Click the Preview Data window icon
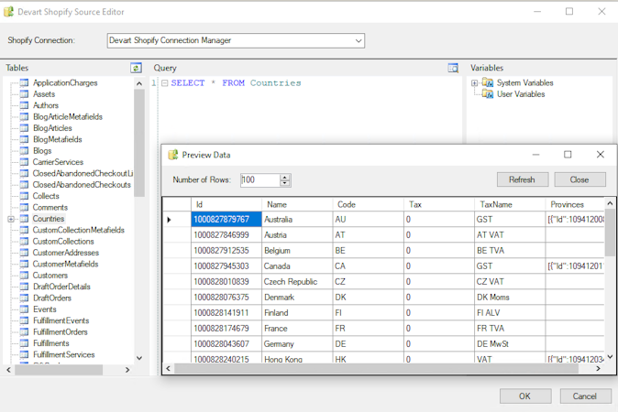This screenshot has height=412, width=618. 172,155
